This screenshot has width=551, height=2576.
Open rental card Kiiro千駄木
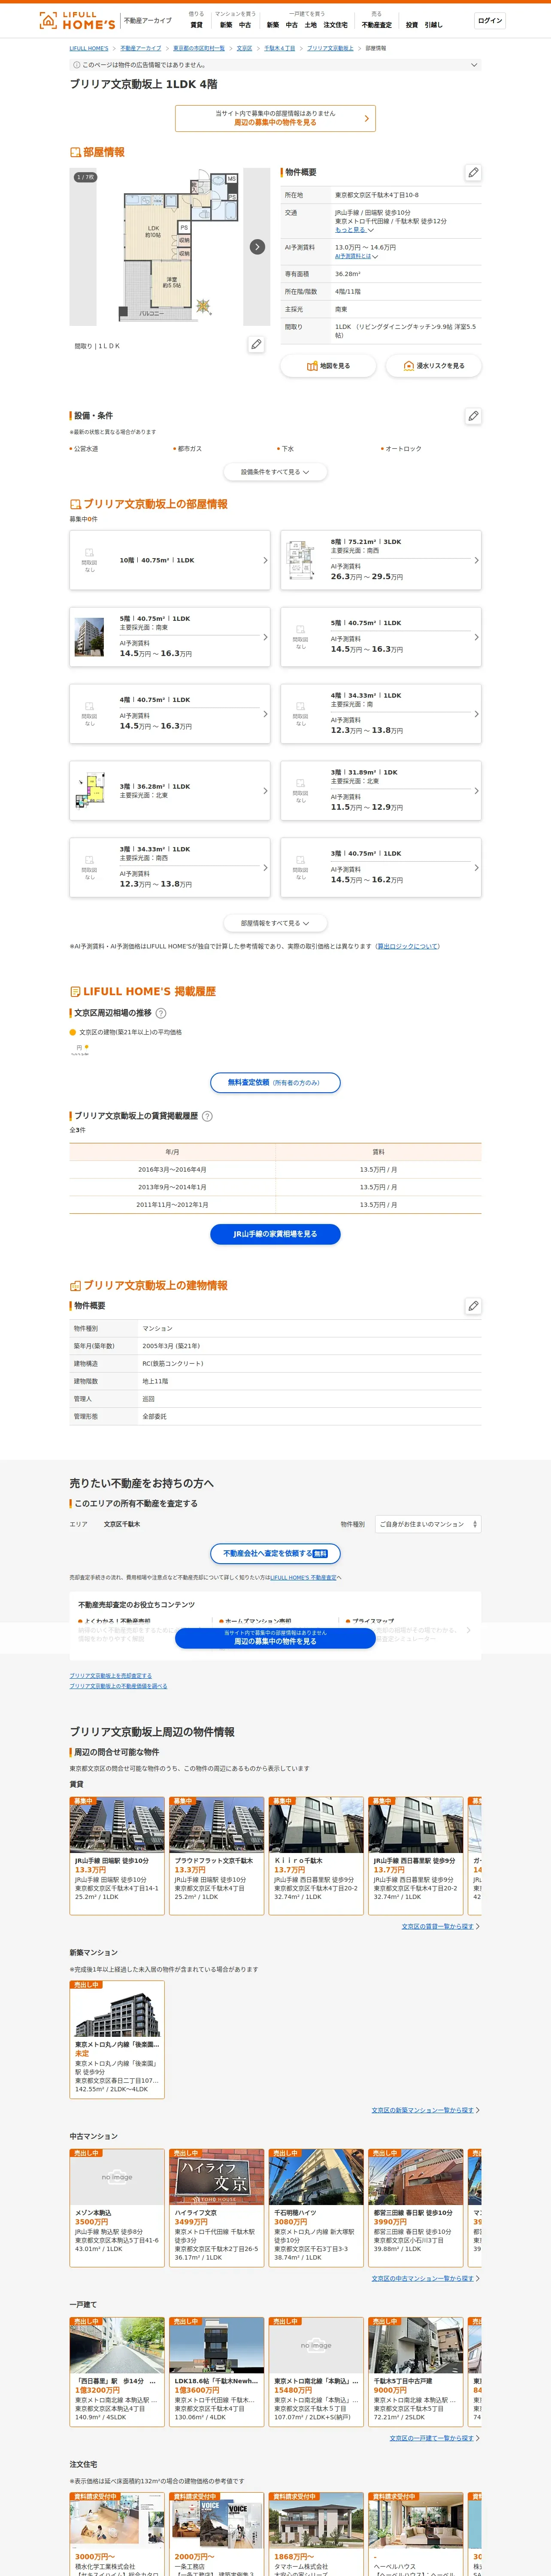(316, 1855)
